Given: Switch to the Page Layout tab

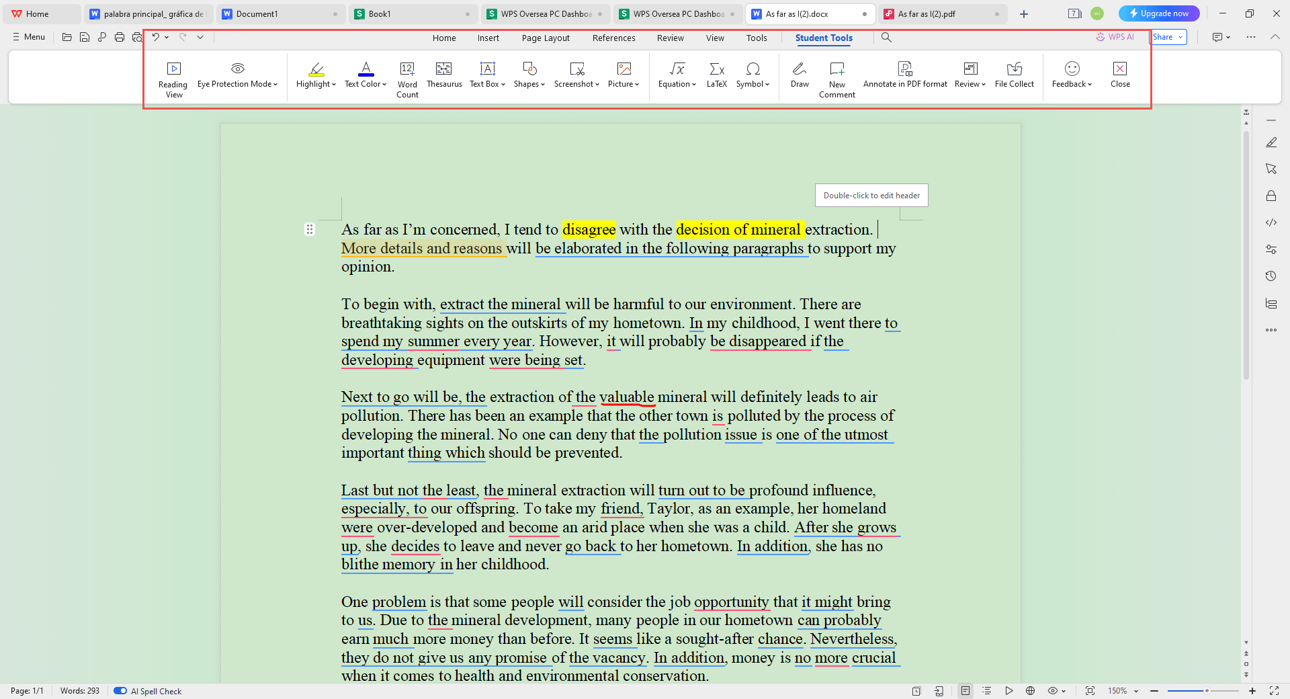Looking at the screenshot, I should 545,38.
